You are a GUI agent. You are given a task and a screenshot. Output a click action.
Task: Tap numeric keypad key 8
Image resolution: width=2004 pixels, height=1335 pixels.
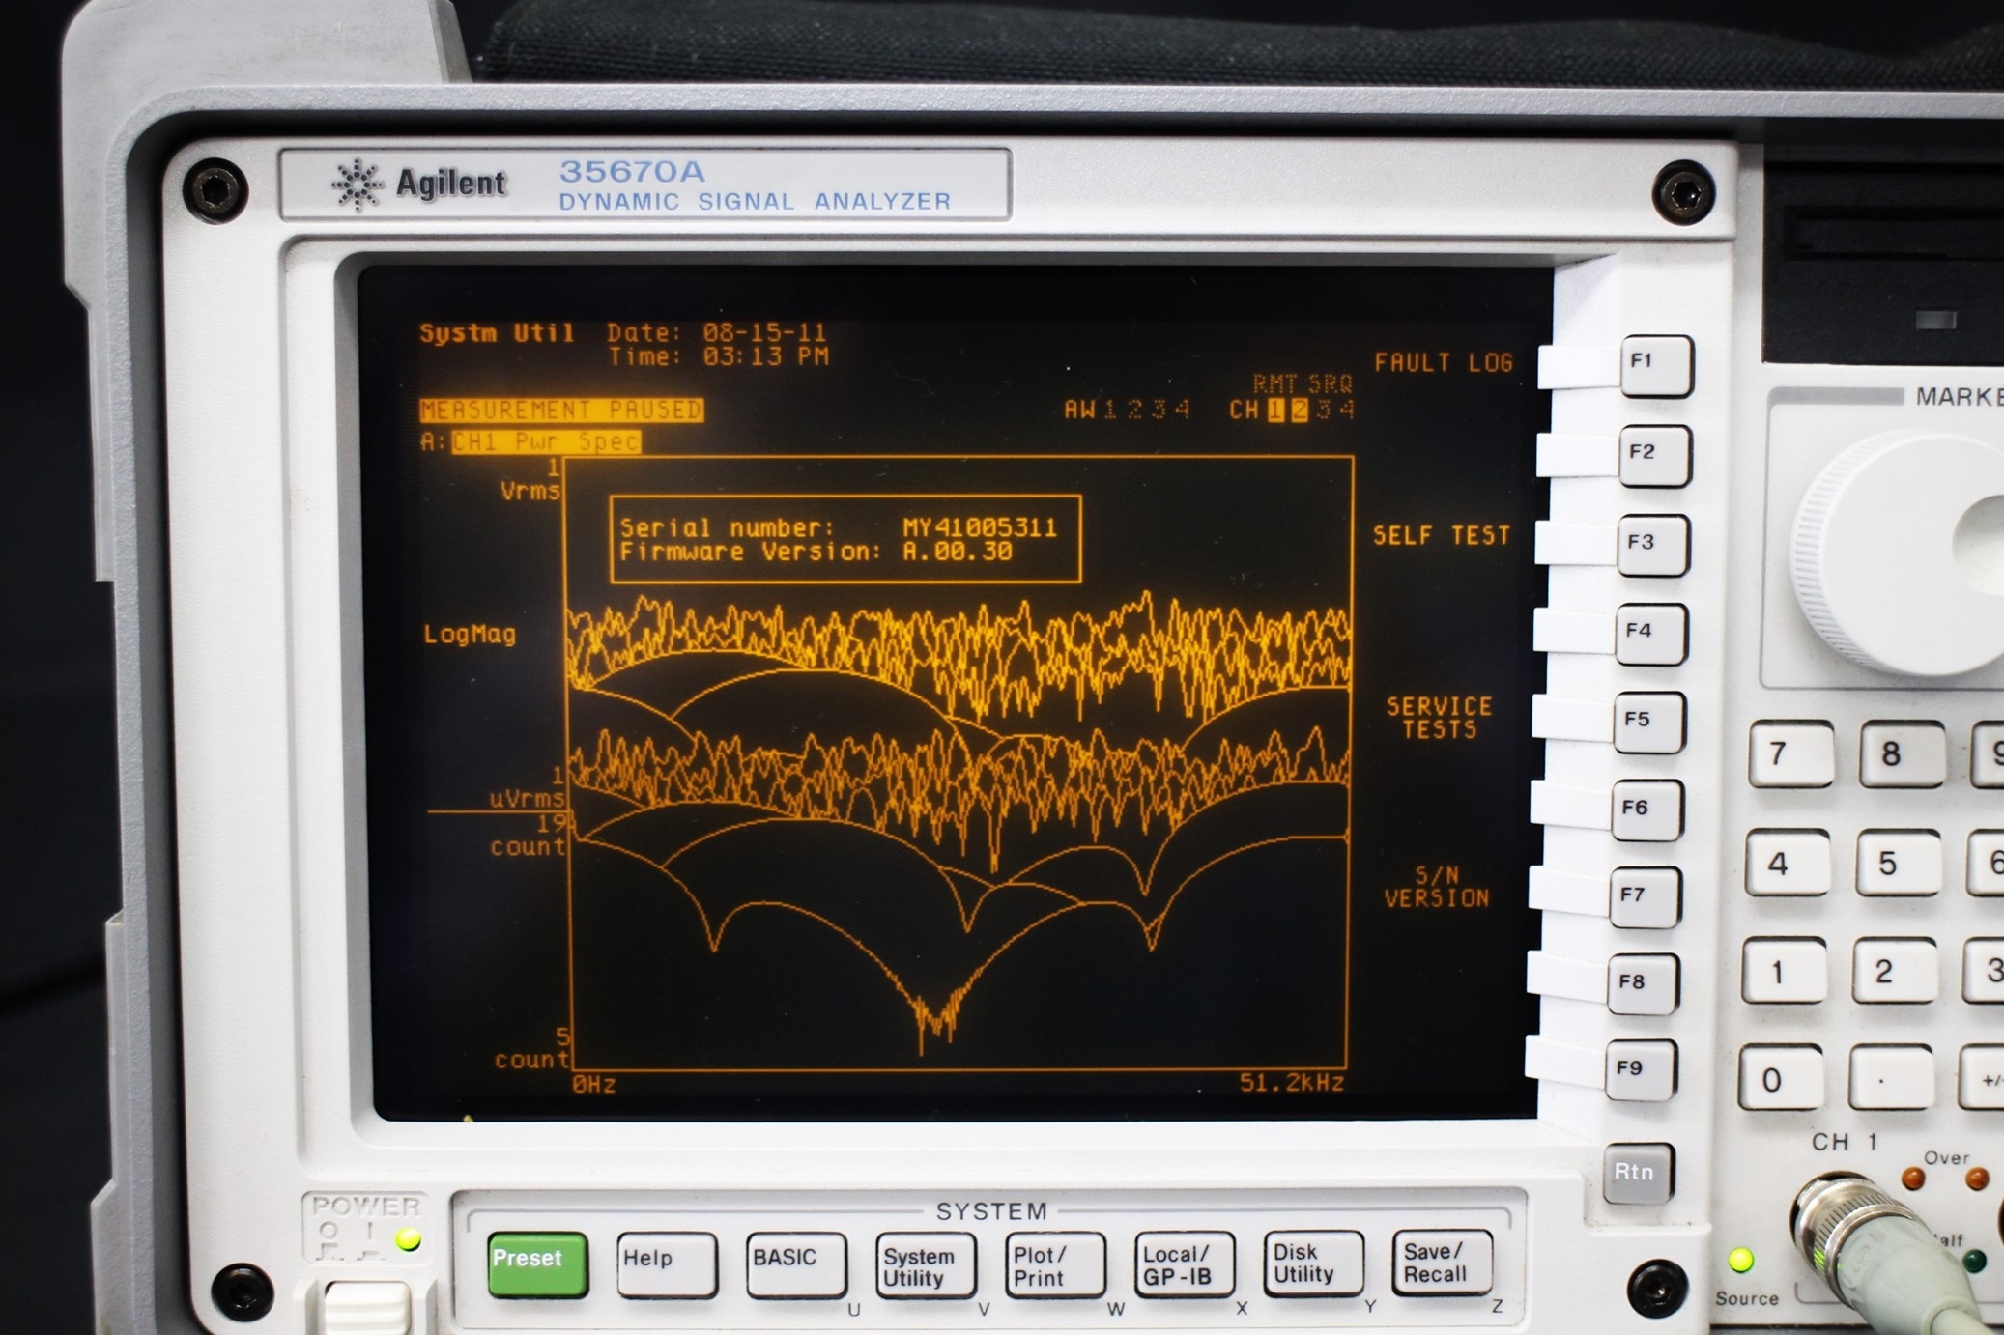tap(1903, 754)
